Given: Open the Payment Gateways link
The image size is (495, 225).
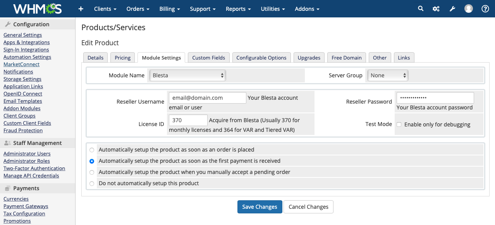Looking at the screenshot, I should pos(26,206).
